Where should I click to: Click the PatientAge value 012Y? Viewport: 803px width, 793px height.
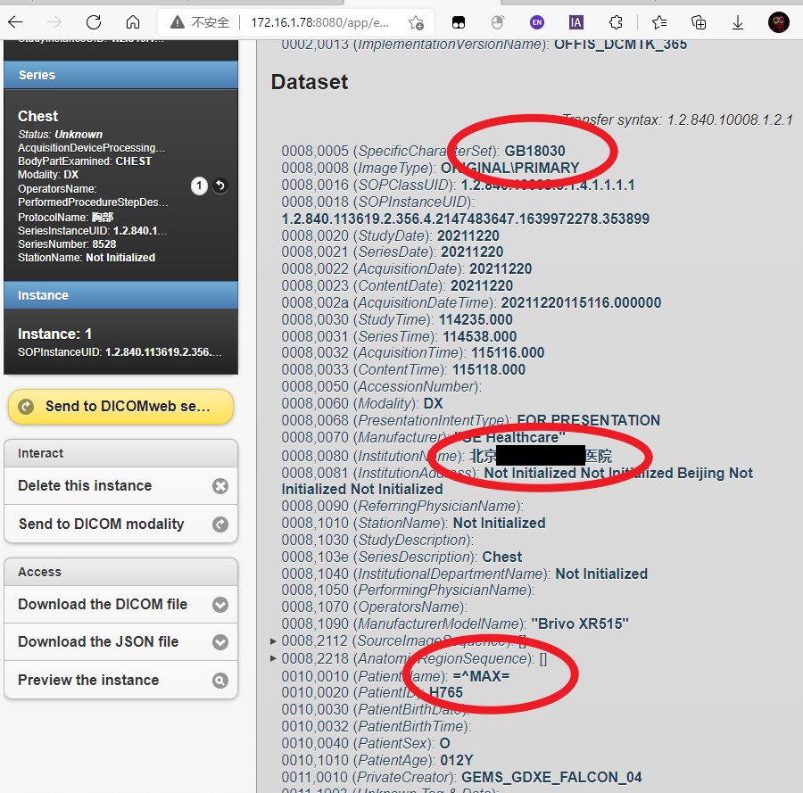456,760
